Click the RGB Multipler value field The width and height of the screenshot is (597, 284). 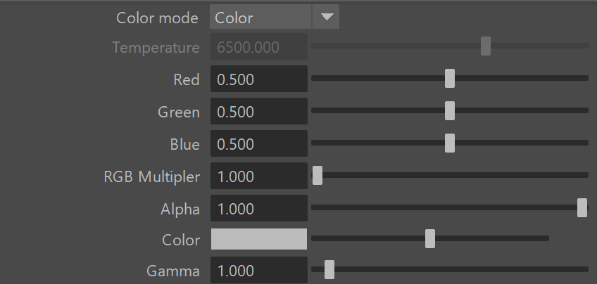[x=259, y=176]
